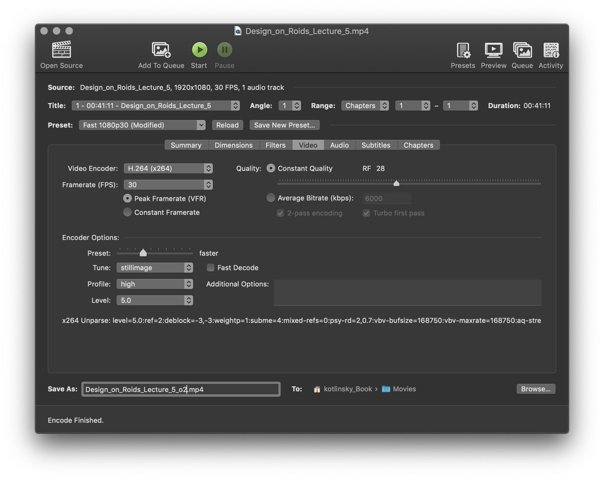Click the Movies folder icon
The image size is (604, 480).
point(386,389)
